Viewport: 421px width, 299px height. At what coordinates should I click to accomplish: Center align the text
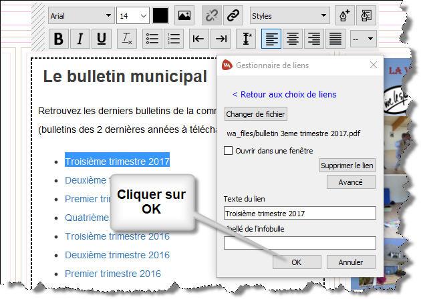(293, 39)
